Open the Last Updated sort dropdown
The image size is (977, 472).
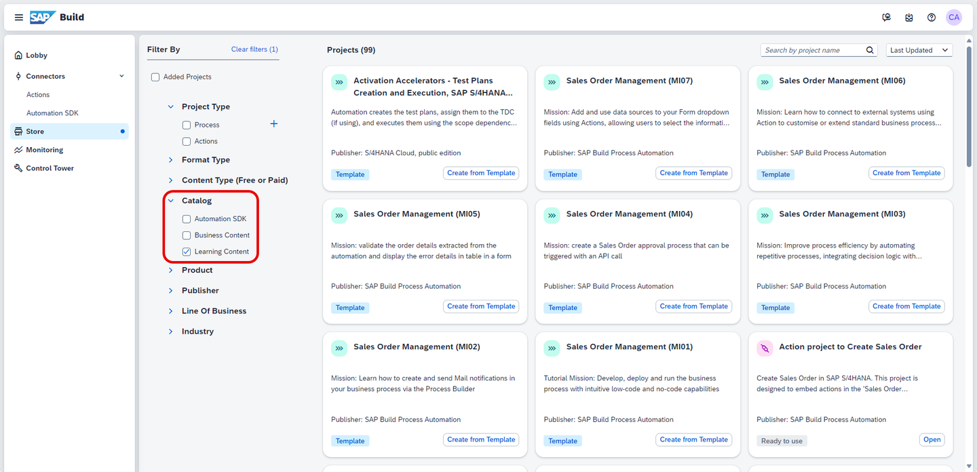tap(919, 50)
